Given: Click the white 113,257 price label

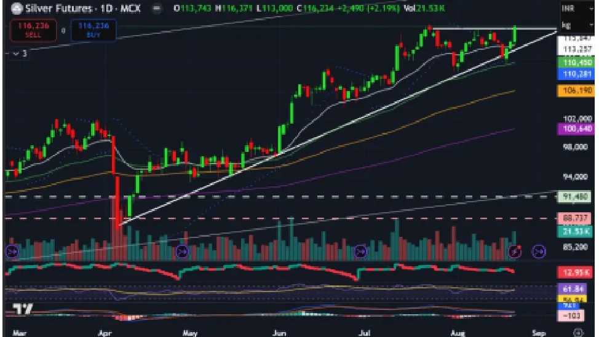Looking at the screenshot, I should coord(576,49).
